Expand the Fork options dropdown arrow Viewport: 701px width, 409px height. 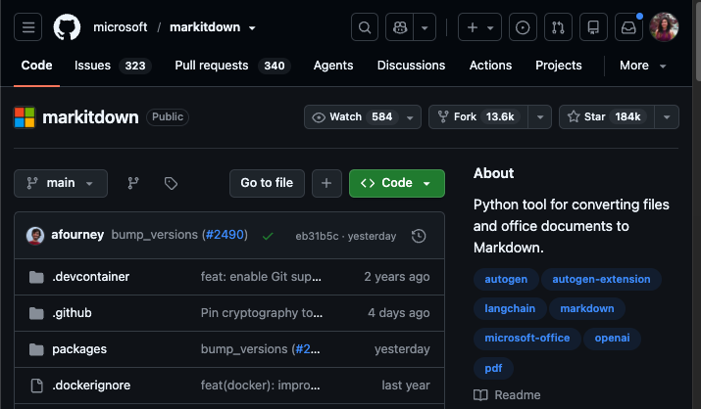539,116
